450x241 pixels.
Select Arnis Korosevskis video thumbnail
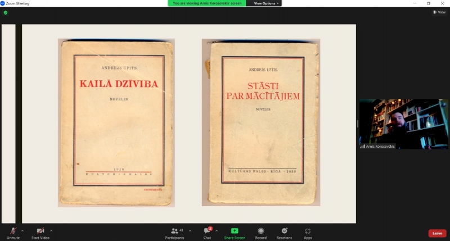(x=403, y=124)
